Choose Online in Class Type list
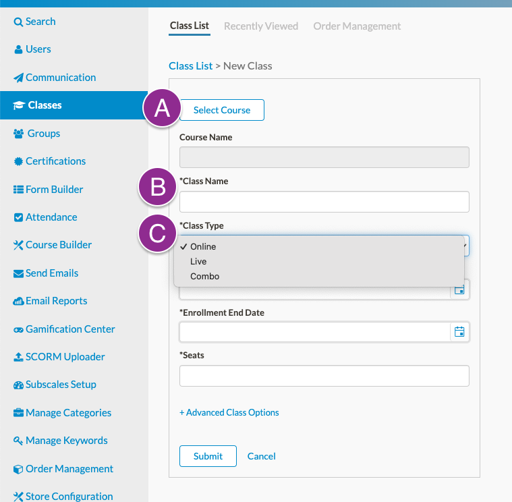This screenshot has width=512, height=502. coord(203,246)
